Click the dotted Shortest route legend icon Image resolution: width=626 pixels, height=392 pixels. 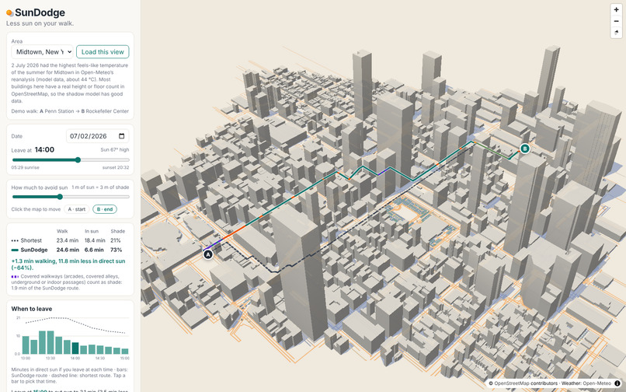15,240
